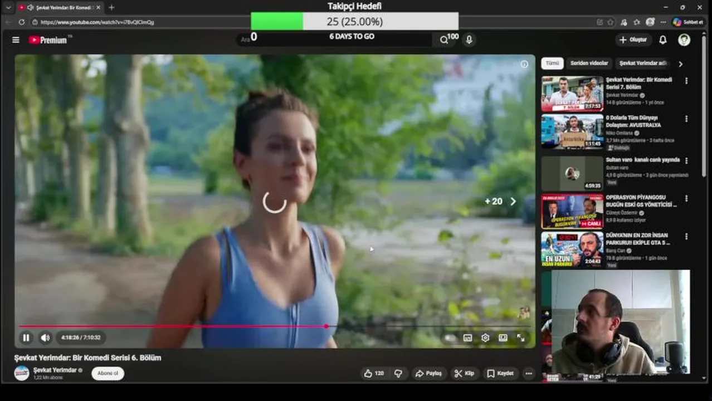Click the red progress bar scrubber handle
Screen dimensions: 712x401
click(326, 326)
